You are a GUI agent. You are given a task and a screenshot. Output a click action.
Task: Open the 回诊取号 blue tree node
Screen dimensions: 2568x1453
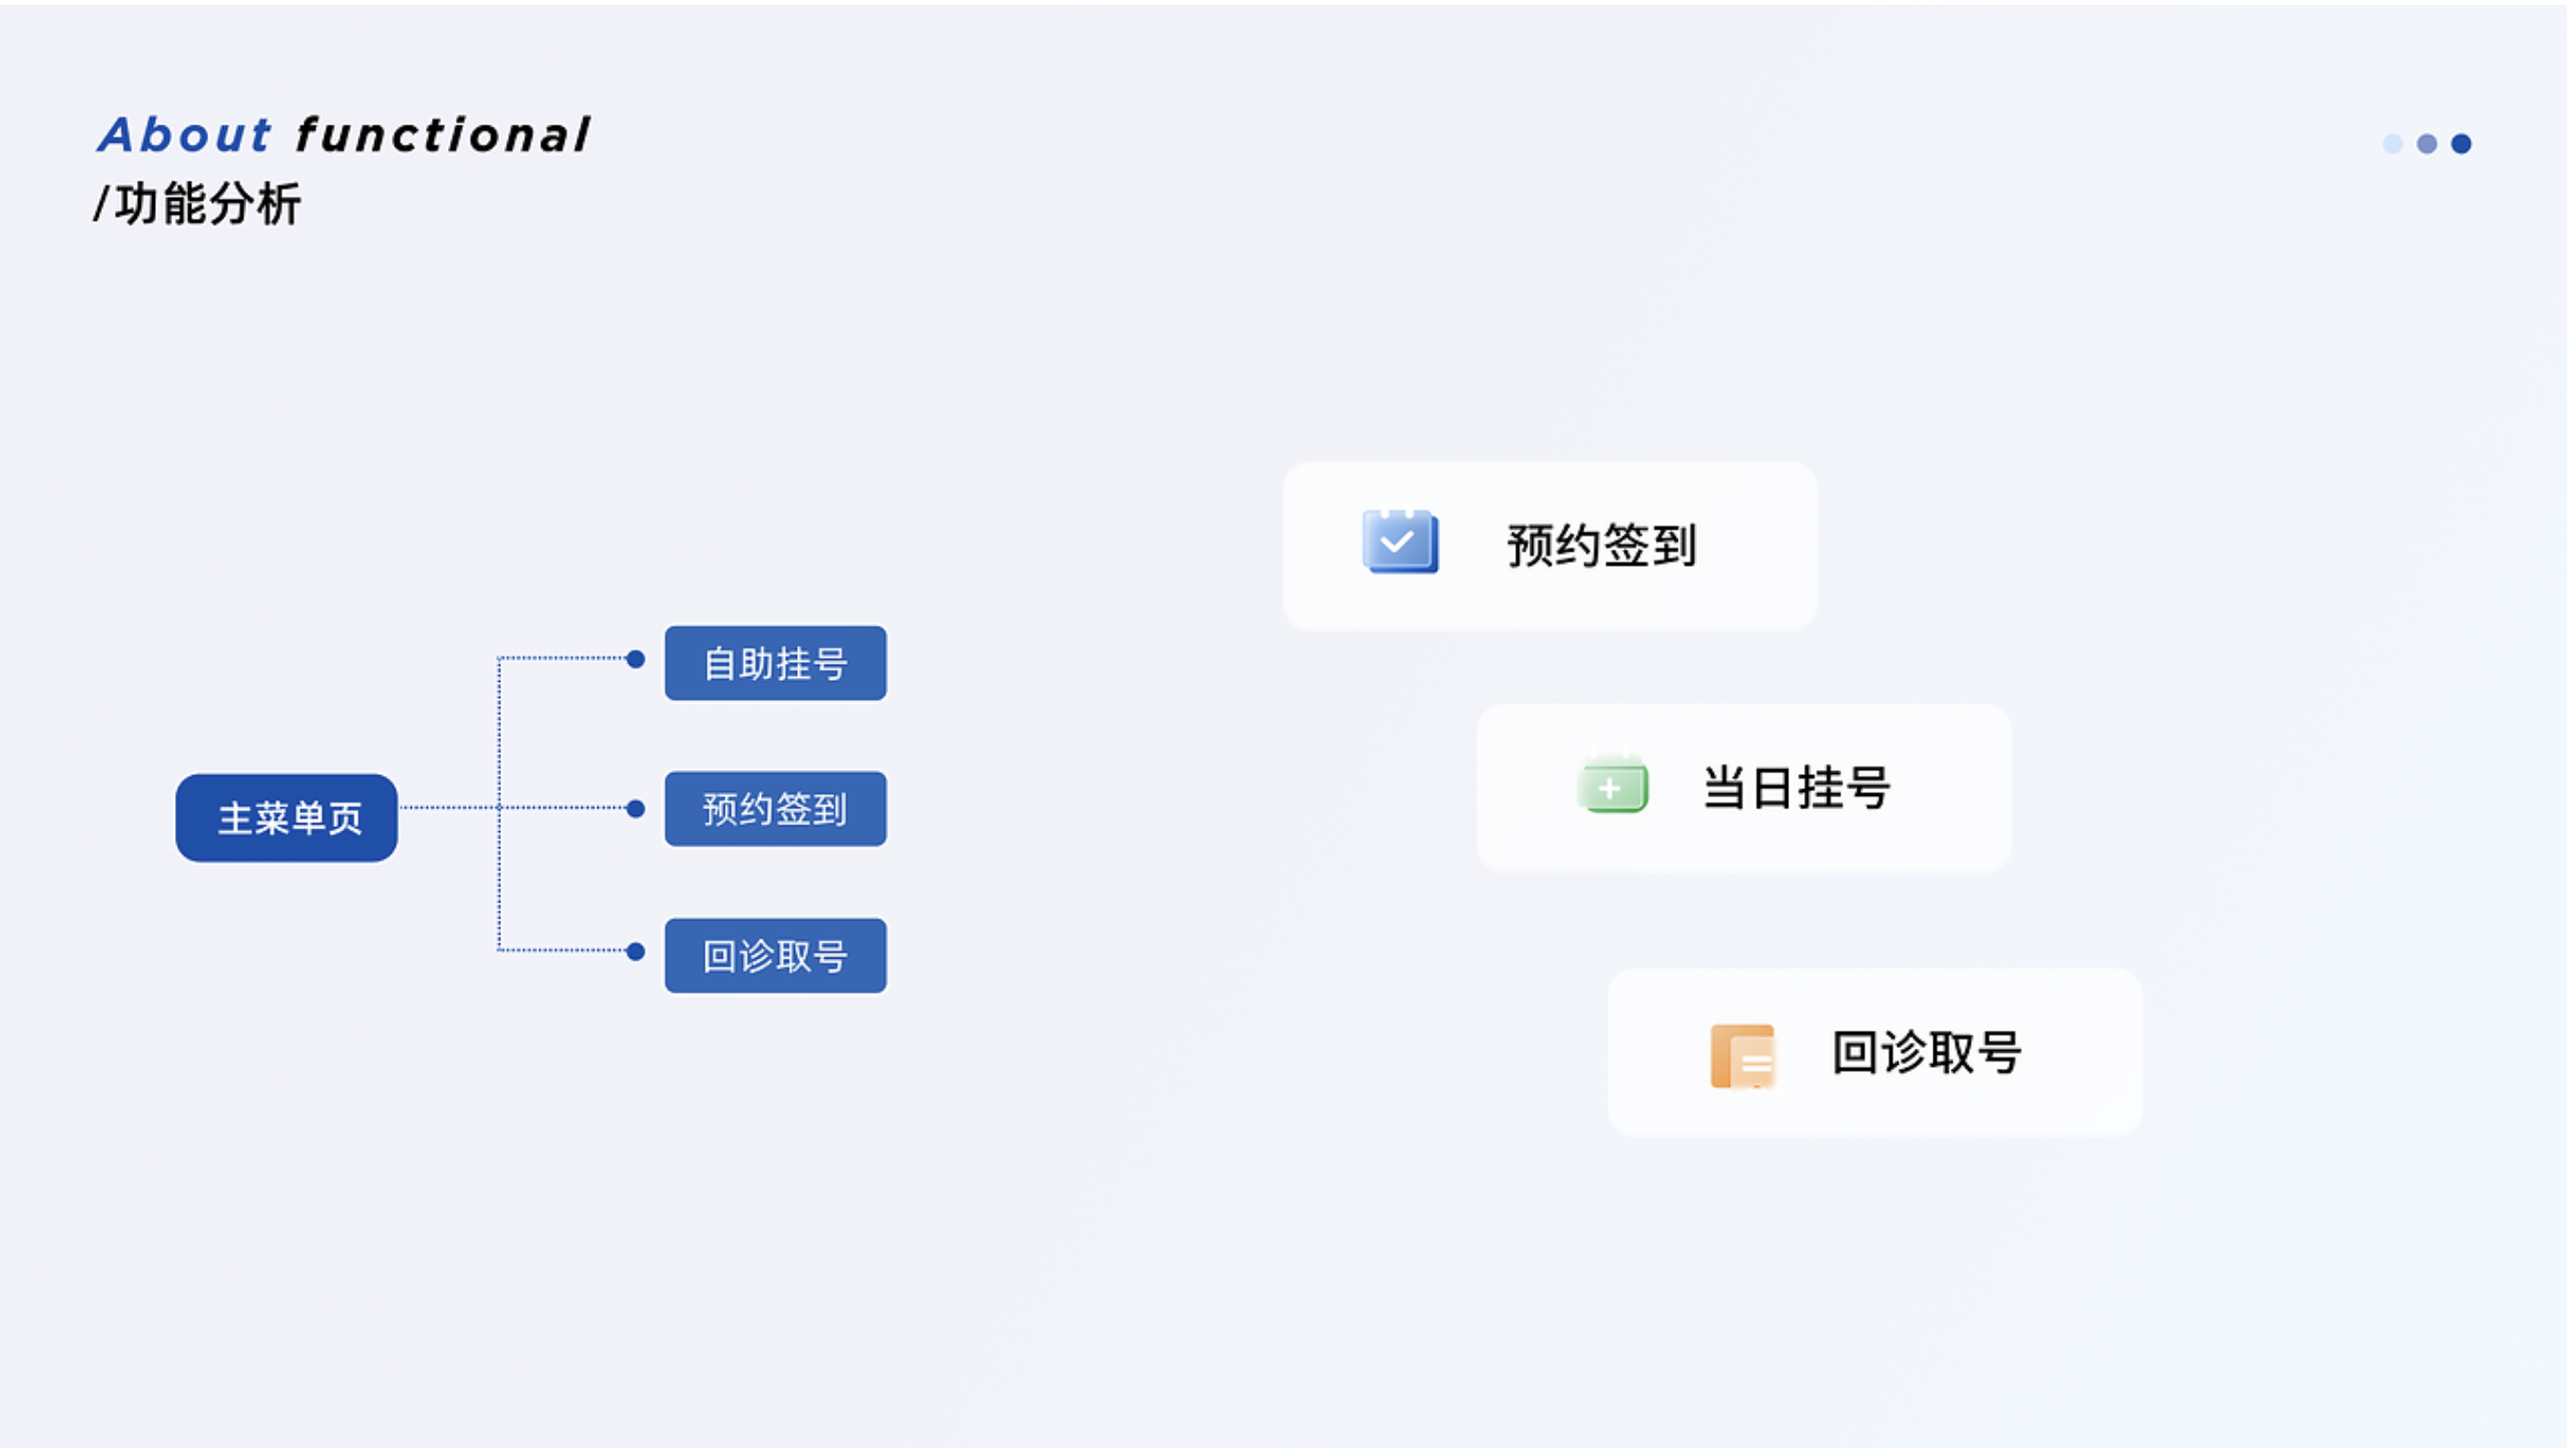[775, 956]
